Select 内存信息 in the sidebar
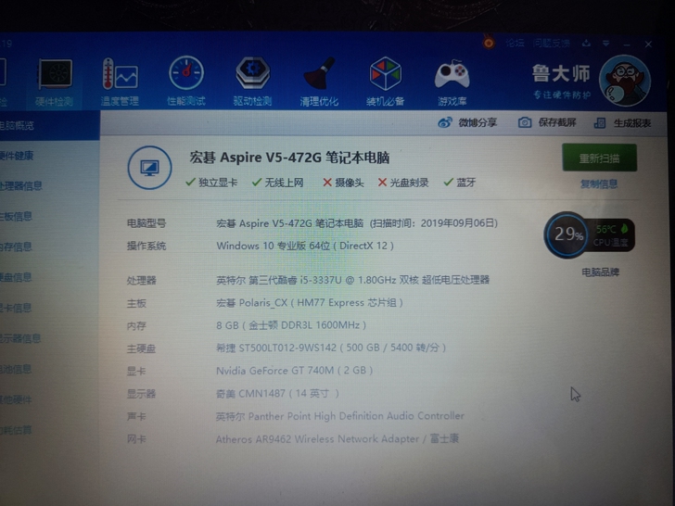This screenshot has height=506, width=675. (x=16, y=247)
